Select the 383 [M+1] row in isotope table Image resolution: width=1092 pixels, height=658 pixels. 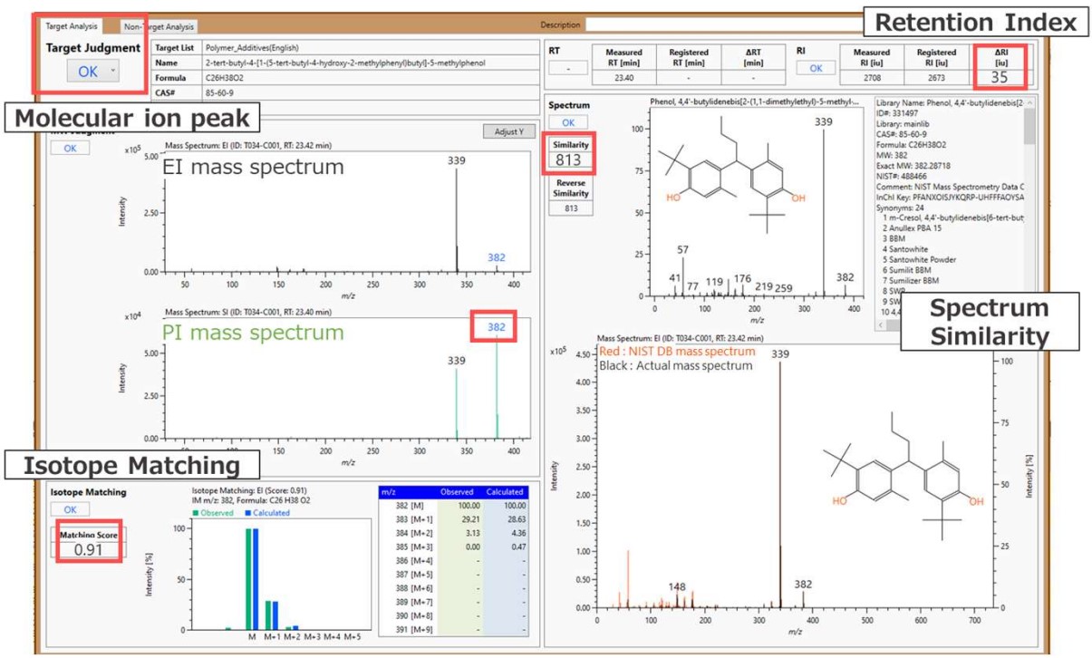click(453, 519)
